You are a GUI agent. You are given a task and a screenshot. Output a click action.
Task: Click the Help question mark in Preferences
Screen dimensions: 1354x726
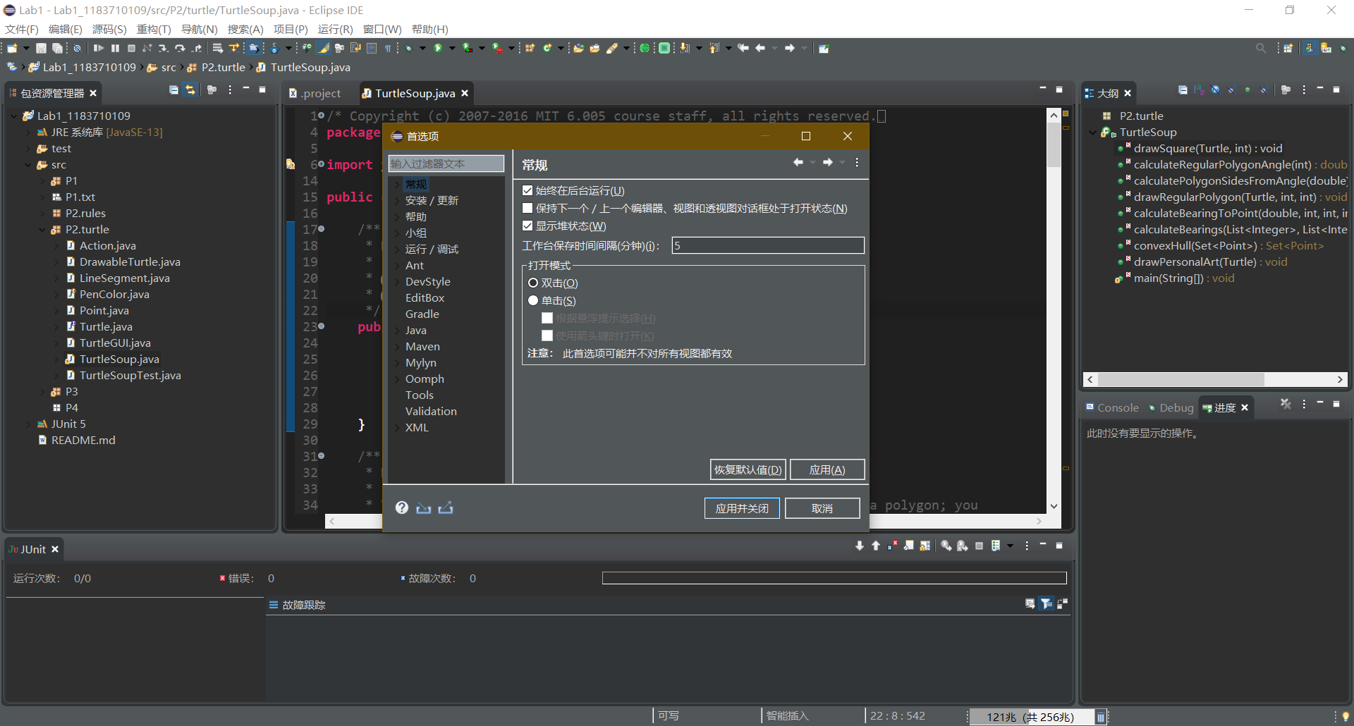(x=402, y=507)
